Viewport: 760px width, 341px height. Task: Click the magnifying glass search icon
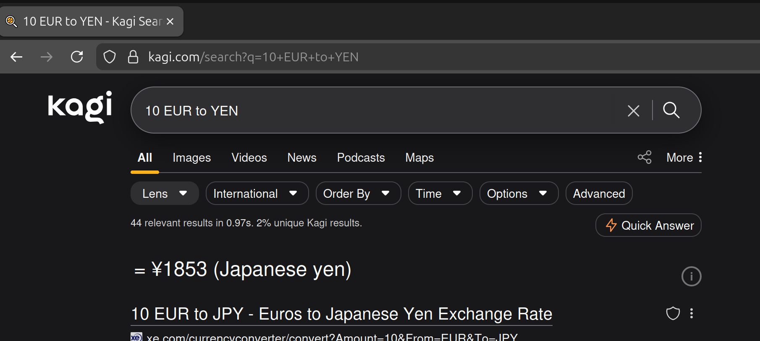[x=671, y=110]
